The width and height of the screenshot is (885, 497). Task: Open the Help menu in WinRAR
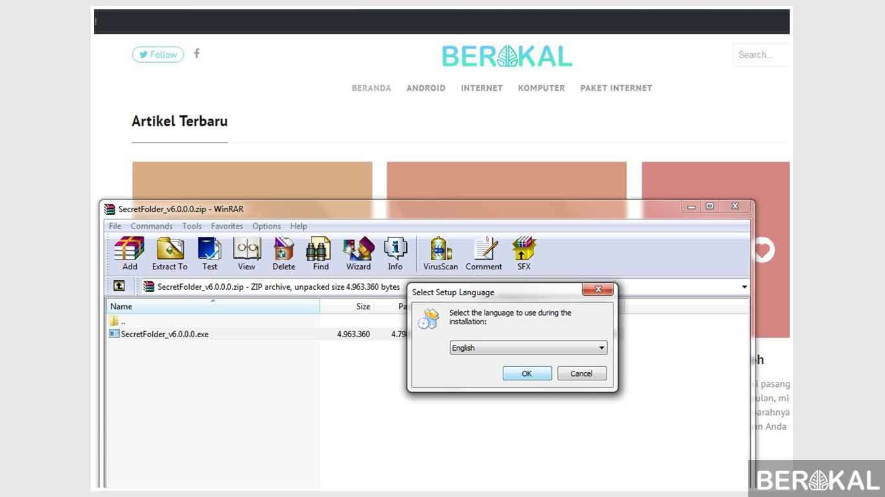[299, 226]
